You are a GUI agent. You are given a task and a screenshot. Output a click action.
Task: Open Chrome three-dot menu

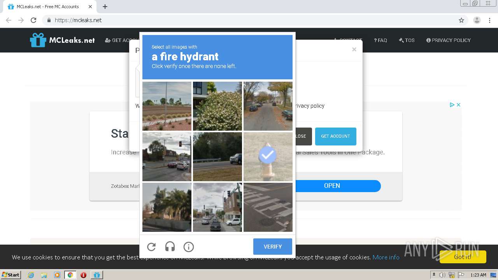(490, 20)
